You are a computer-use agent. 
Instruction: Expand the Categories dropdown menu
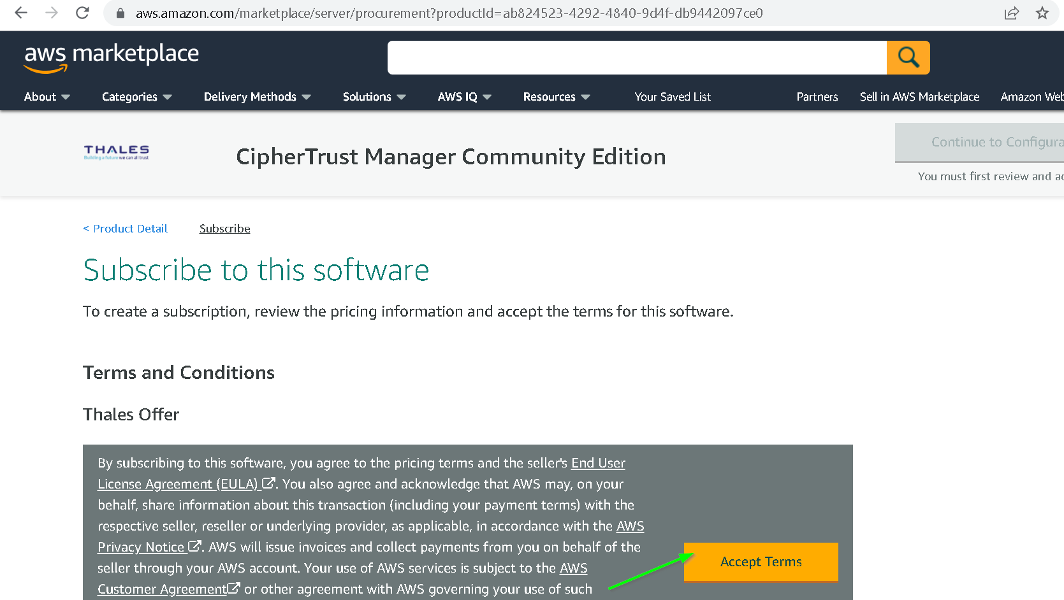click(x=137, y=97)
